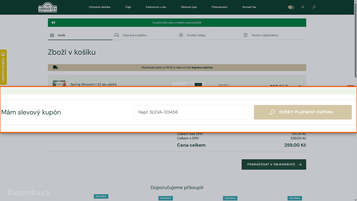Click the megaphone icon in promo banner
This screenshot has height=201, width=357.
click(54, 23)
